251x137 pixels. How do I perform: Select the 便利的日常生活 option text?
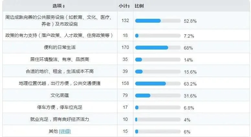click(x=60, y=47)
